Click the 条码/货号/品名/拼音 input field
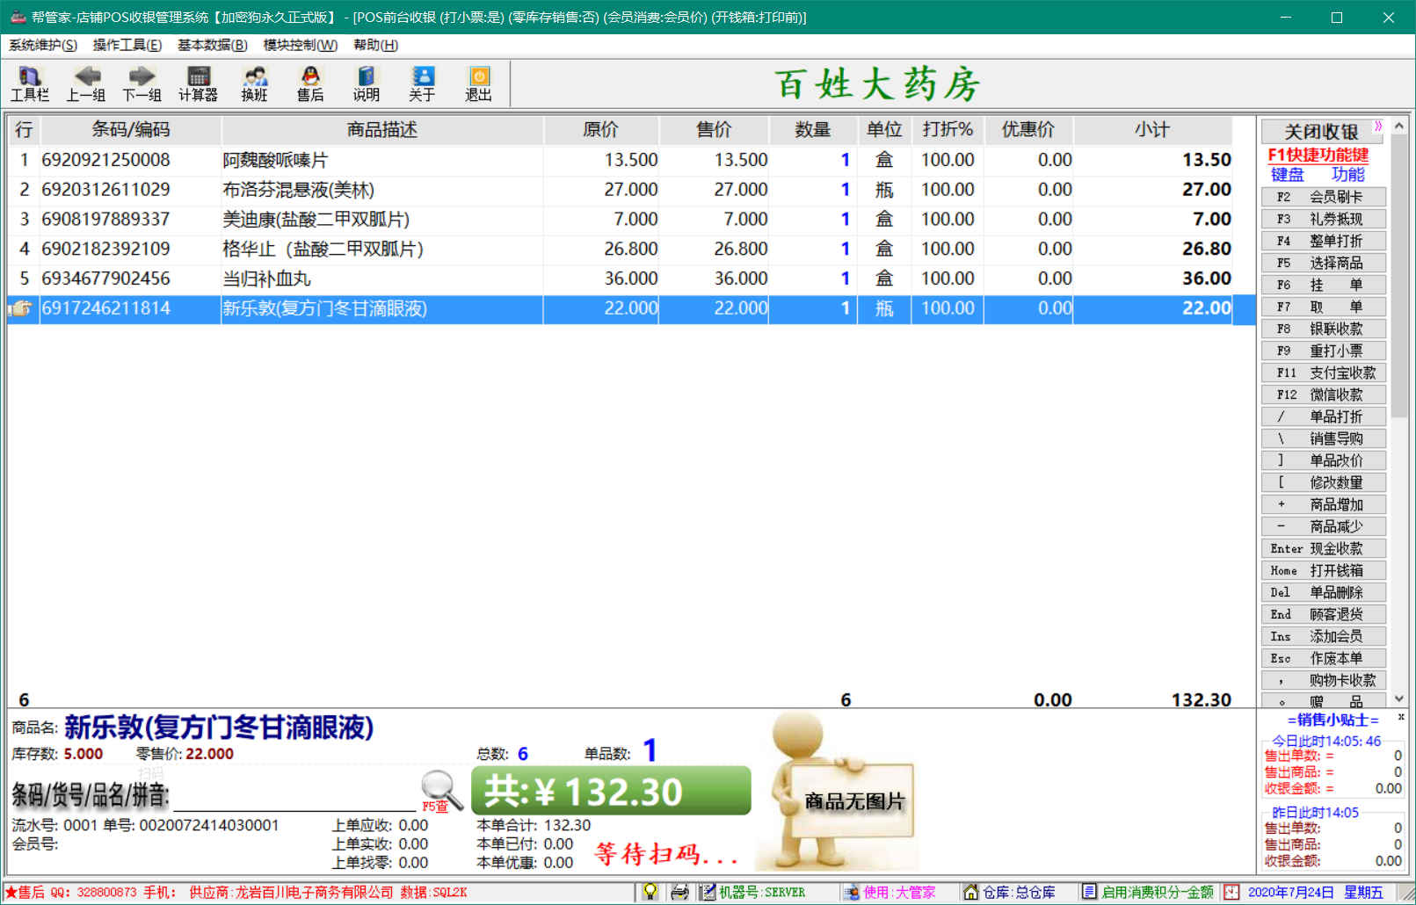1416x905 pixels. coord(294,796)
